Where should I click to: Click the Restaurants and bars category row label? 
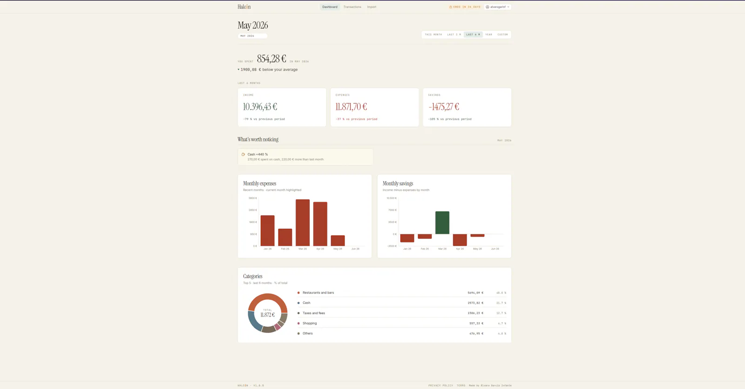click(x=318, y=293)
